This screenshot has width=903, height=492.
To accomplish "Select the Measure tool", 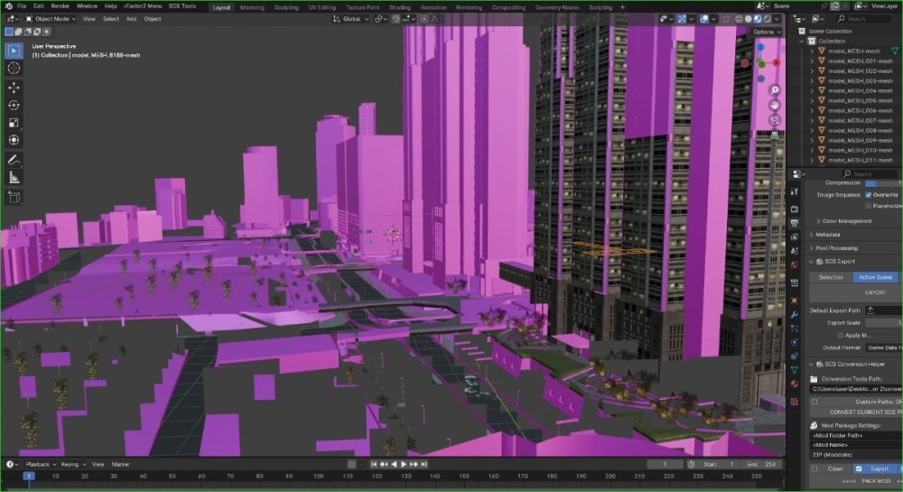I will [14, 178].
